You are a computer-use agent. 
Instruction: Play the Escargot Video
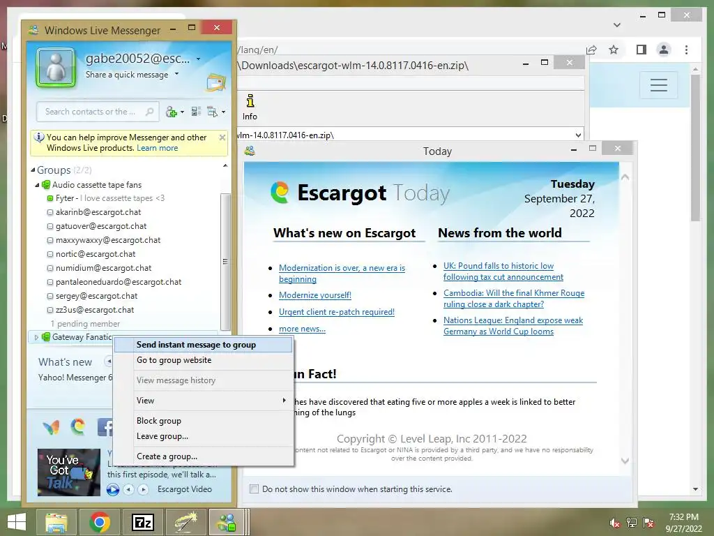pyautogui.click(x=112, y=489)
